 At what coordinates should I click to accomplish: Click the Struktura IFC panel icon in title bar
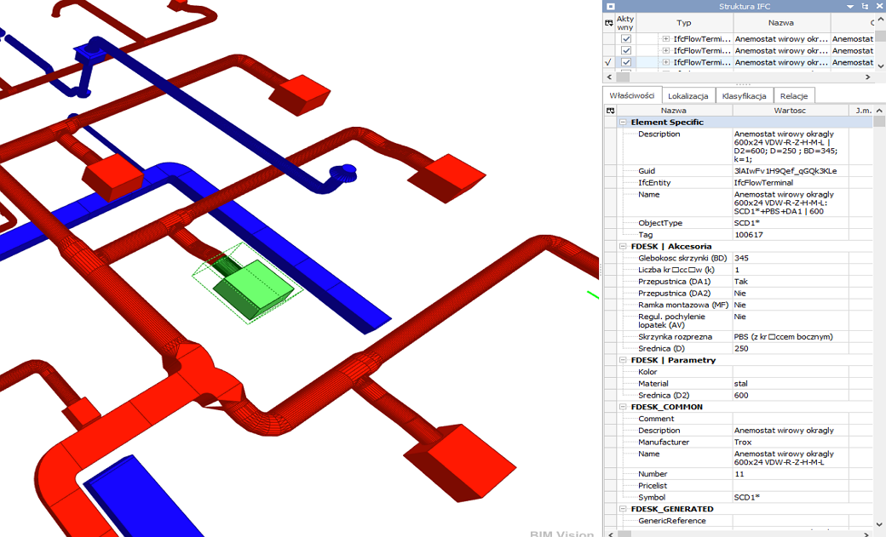pyautogui.click(x=610, y=6)
